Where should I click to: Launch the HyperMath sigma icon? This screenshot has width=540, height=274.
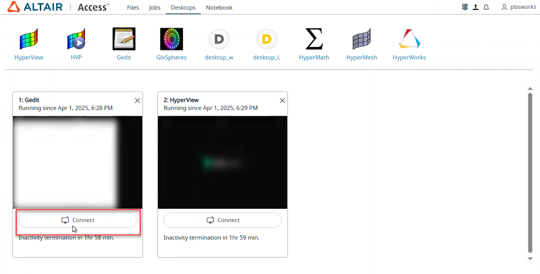point(314,39)
